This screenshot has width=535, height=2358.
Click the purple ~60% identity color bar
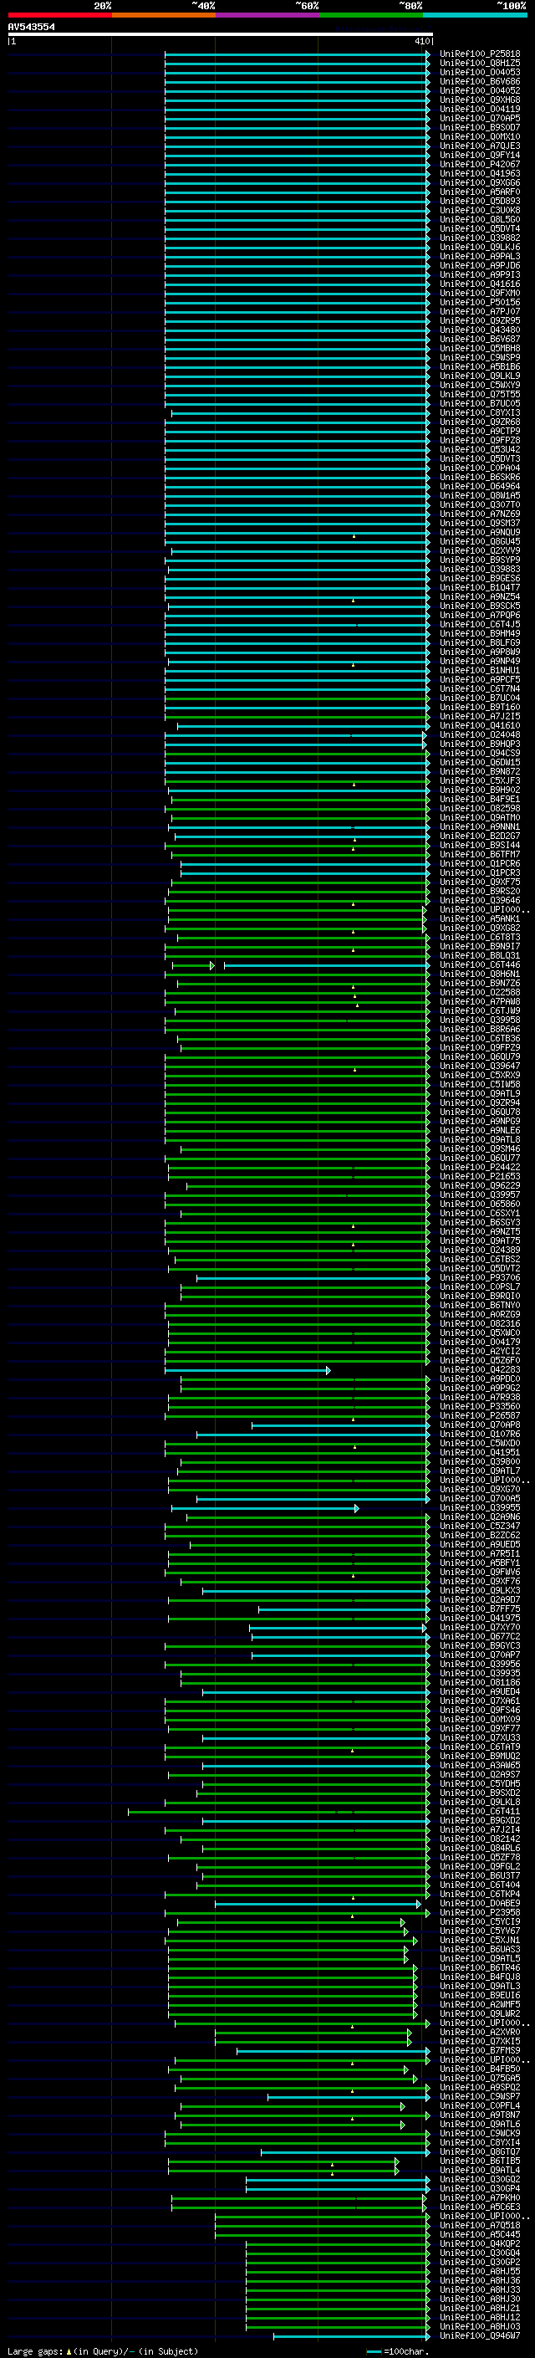point(267,15)
